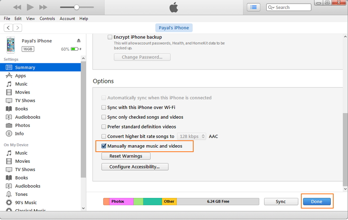Click the volume slider knob
348x220 pixels.
[77, 7]
